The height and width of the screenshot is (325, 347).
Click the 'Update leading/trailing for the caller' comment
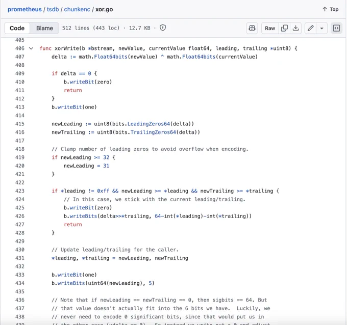115,250
